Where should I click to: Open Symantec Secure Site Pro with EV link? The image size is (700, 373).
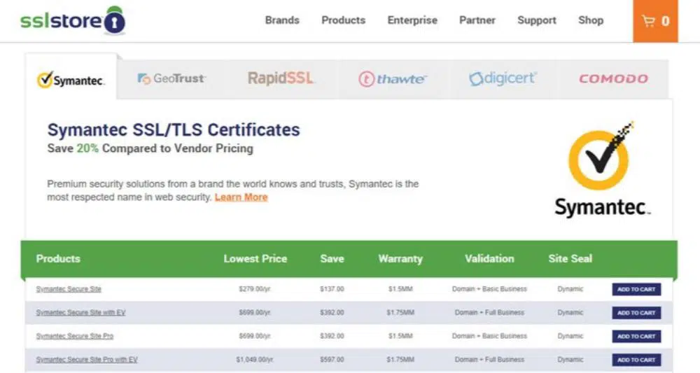click(x=87, y=360)
